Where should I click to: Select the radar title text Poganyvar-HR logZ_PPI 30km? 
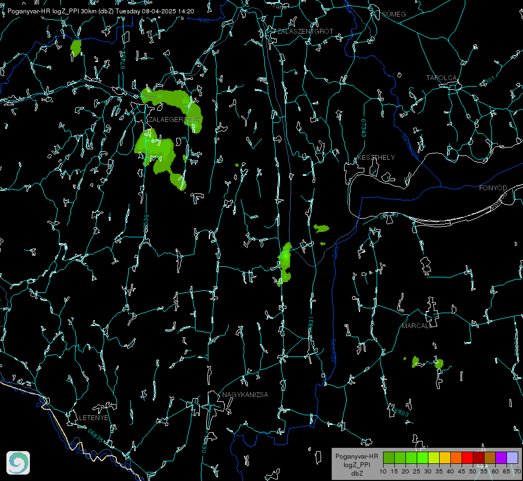(52, 11)
